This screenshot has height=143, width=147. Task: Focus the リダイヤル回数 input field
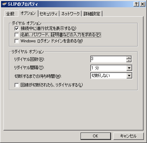109,59
